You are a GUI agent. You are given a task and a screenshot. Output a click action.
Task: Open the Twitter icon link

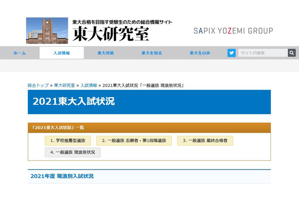[232, 53]
